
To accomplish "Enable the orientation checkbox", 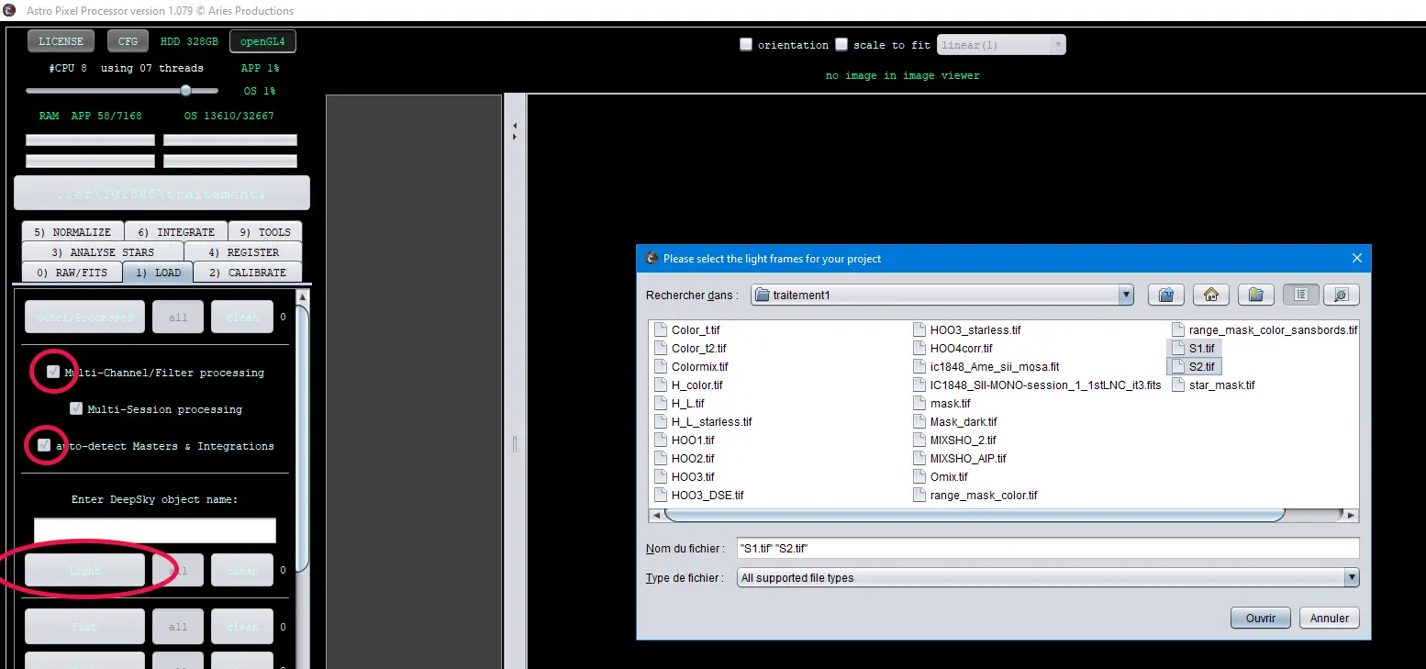I will pyautogui.click(x=746, y=45).
